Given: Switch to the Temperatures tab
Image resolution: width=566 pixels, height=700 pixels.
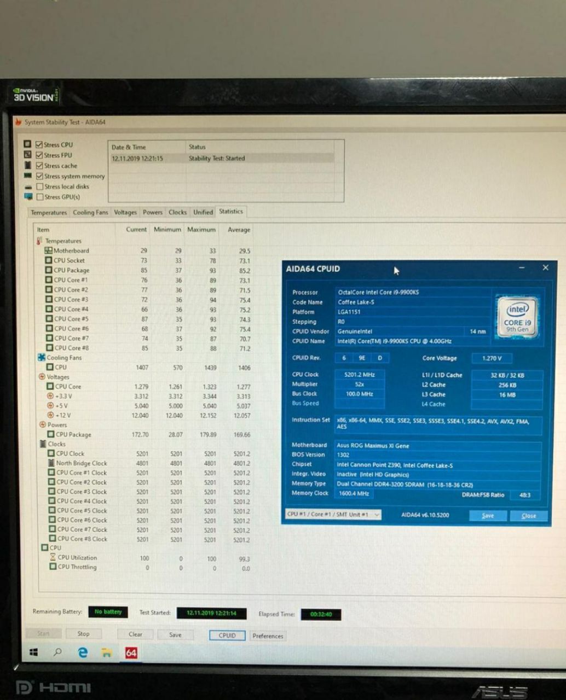Looking at the screenshot, I should (49, 212).
